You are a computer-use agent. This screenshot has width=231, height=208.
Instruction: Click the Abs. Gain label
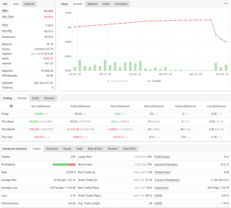point(8,17)
